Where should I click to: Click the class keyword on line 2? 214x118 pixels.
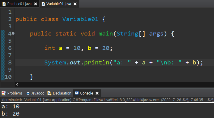click(50, 19)
